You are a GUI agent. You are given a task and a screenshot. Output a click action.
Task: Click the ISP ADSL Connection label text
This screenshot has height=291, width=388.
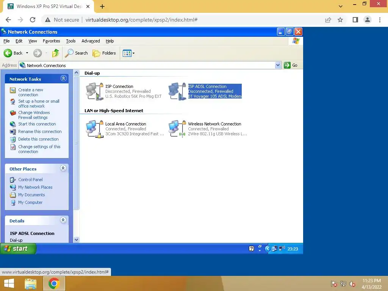(207, 86)
